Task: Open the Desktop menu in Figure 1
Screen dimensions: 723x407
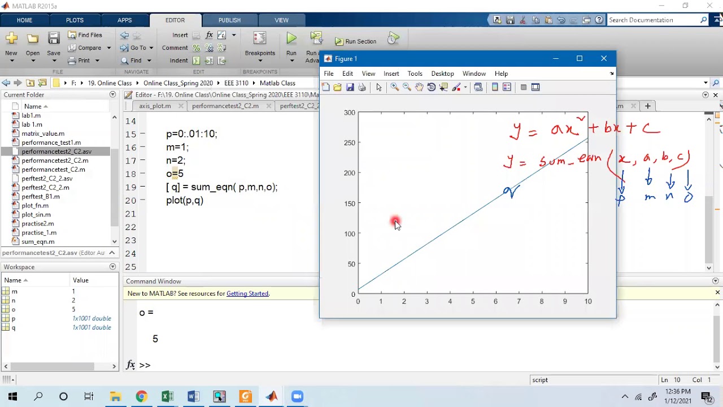Action: coord(442,73)
